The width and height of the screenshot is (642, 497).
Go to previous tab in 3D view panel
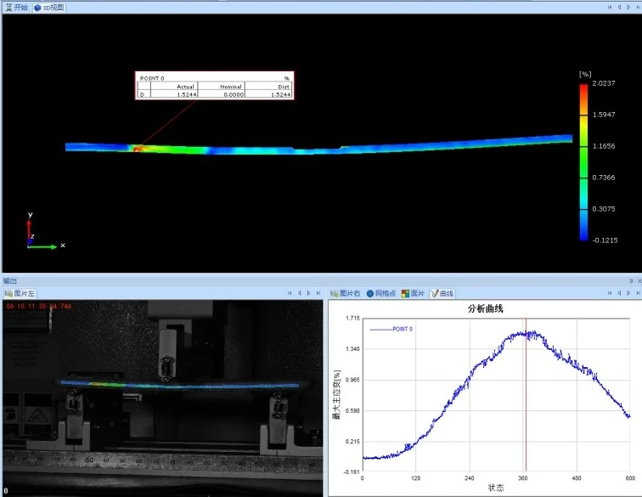pos(619,7)
